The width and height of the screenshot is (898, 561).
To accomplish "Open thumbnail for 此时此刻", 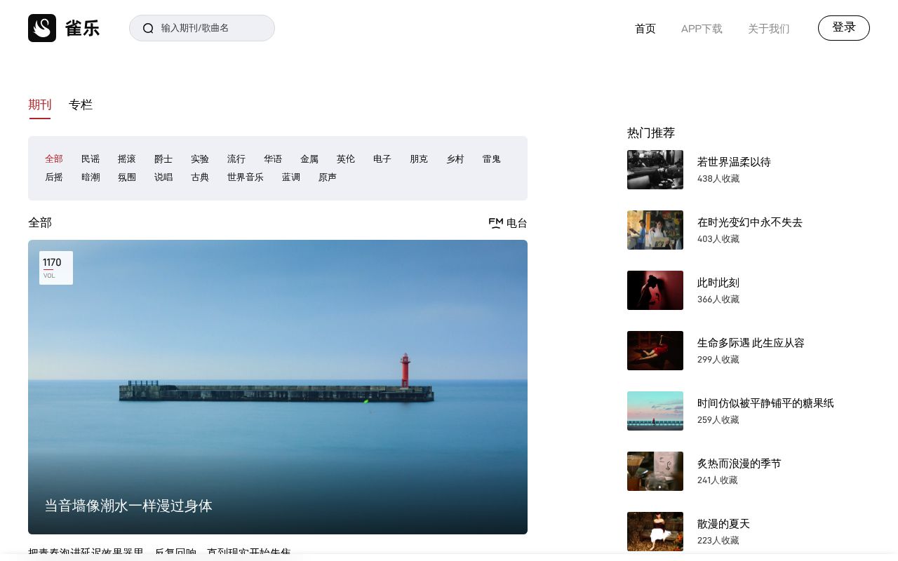I will (x=655, y=290).
